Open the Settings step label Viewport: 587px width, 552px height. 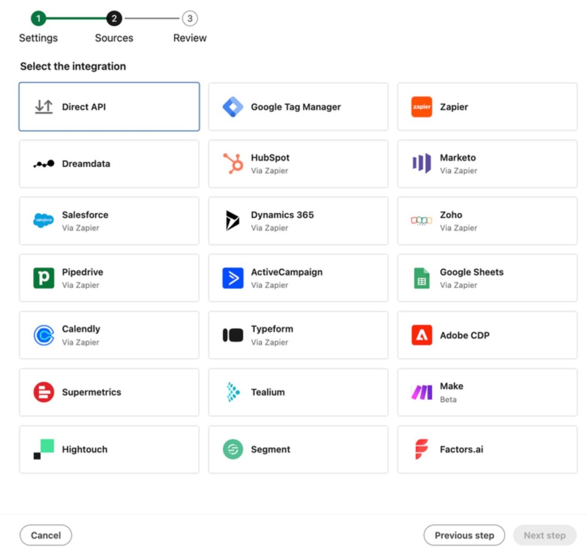click(38, 38)
